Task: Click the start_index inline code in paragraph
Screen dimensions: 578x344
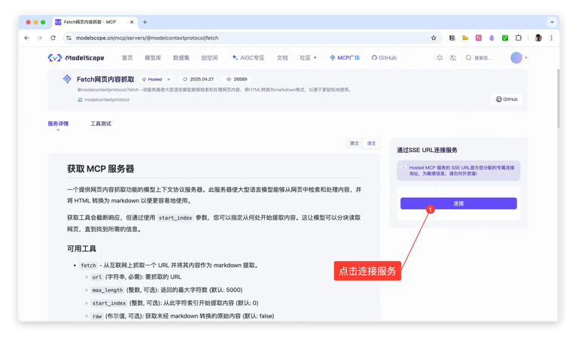Action: click(x=175, y=218)
